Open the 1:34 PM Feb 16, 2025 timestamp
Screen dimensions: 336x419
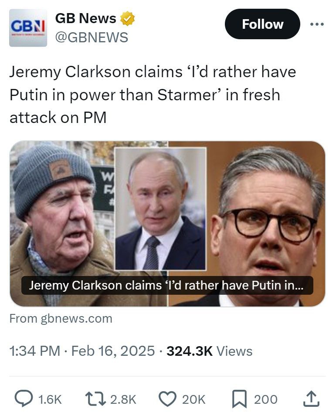coord(82,351)
